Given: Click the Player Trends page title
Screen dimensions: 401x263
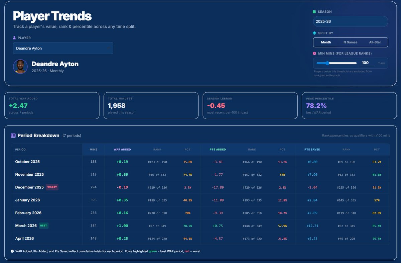Looking at the screenshot, I should (52, 16).
